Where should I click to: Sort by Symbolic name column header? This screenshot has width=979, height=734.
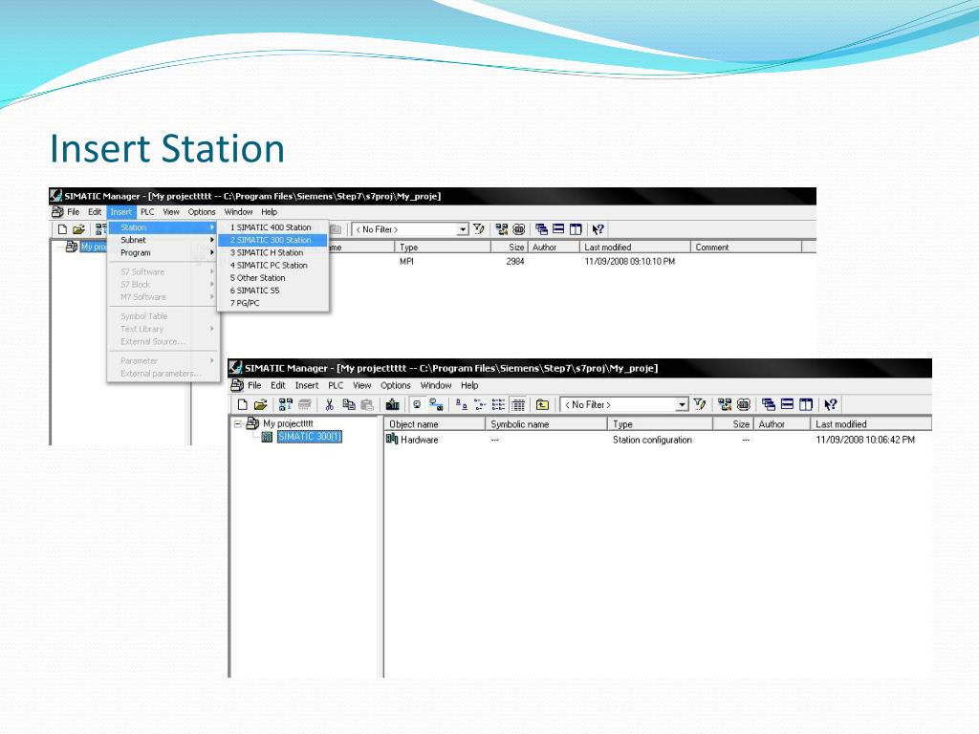click(546, 424)
